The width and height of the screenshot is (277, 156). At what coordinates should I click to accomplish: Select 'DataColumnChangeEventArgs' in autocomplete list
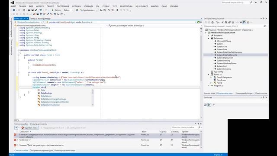[53, 99]
